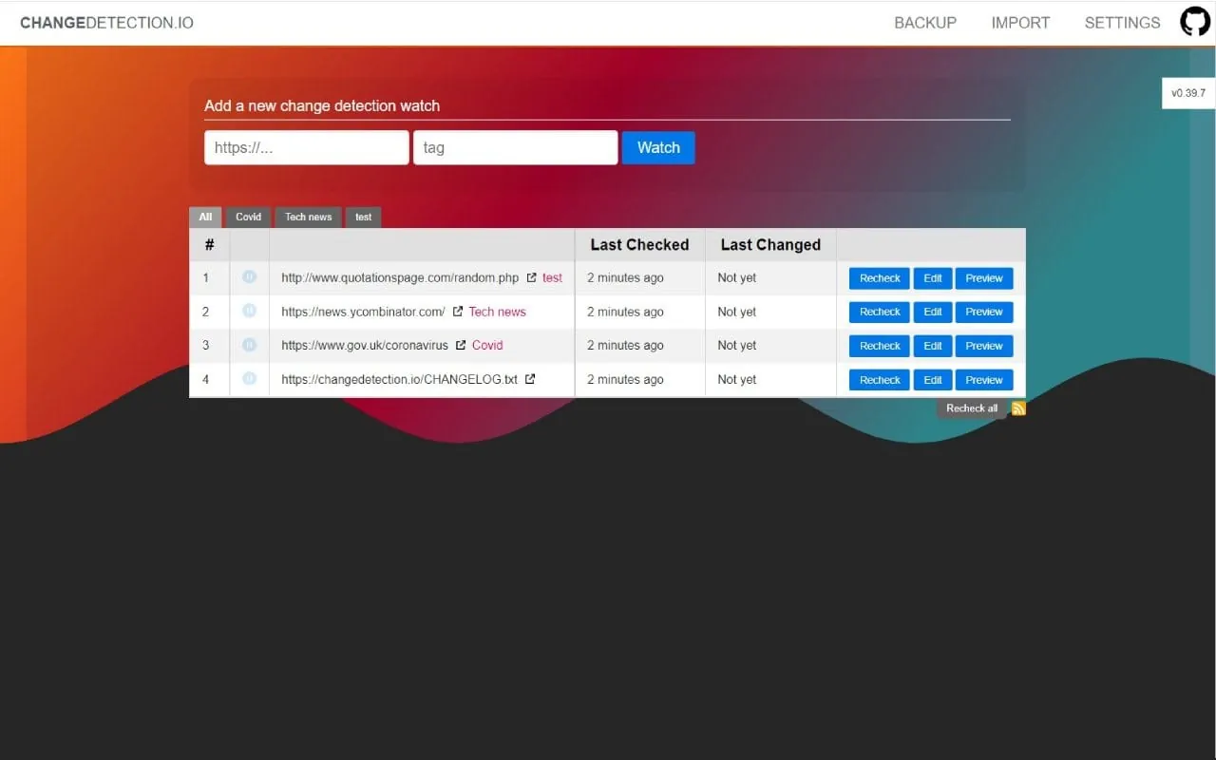Click the CHANGEDETECTION.IO logo
The height and width of the screenshot is (760, 1216).
coord(106,23)
